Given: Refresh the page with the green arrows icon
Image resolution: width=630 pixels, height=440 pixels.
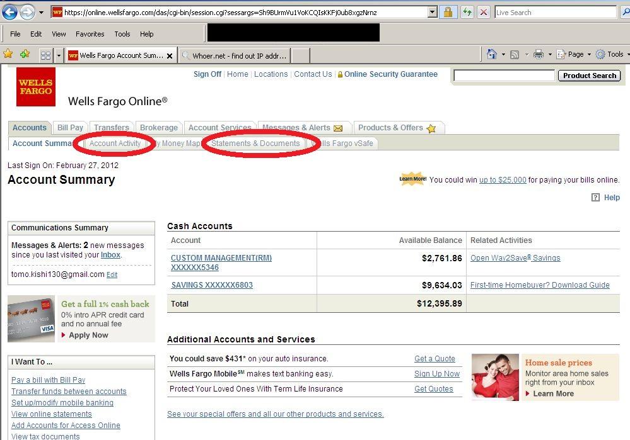Looking at the screenshot, I should point(467,13).
